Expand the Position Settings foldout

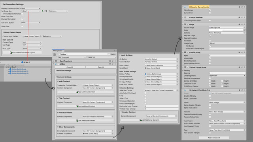click(56, 71)
